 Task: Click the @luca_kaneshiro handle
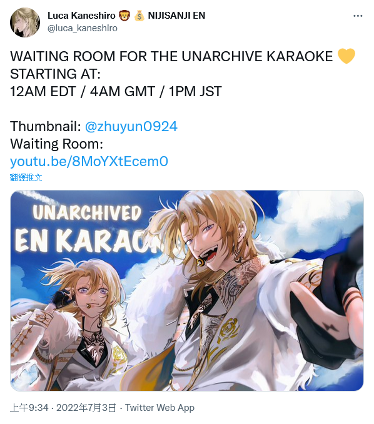coord(83,28)
